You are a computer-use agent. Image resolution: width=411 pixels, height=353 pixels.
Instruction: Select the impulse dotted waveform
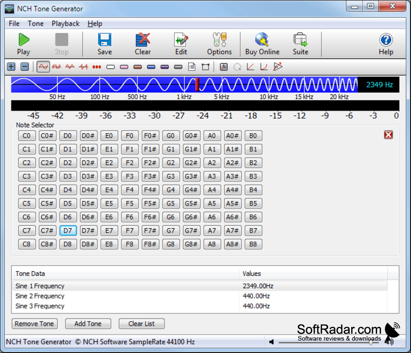[97, 67]
